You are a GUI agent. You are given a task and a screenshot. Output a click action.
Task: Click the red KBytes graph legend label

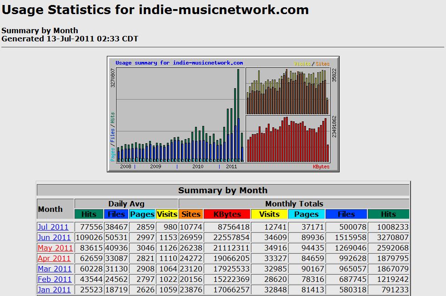tap(321, 166)
